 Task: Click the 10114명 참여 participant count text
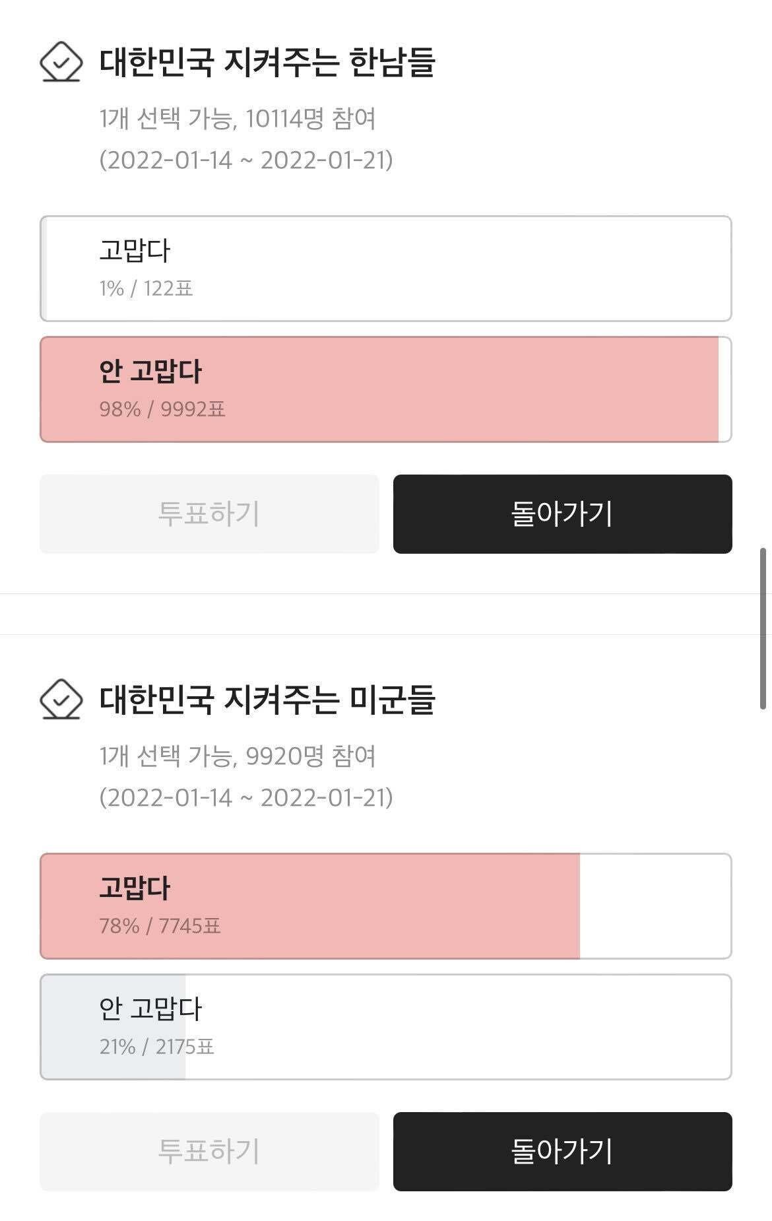click(310, 119)
